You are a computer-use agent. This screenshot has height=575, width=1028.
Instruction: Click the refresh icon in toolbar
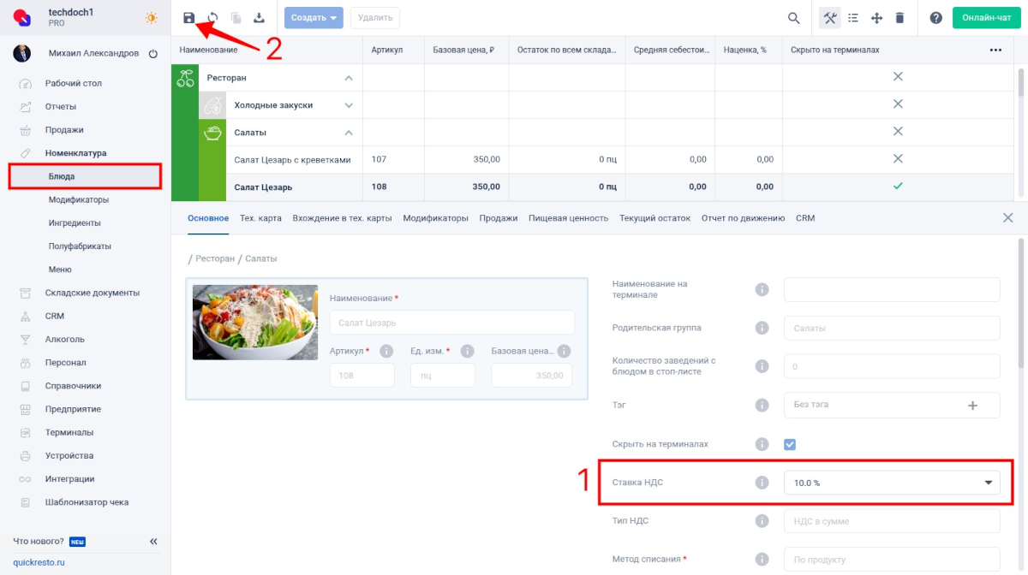tap(212, 18)
